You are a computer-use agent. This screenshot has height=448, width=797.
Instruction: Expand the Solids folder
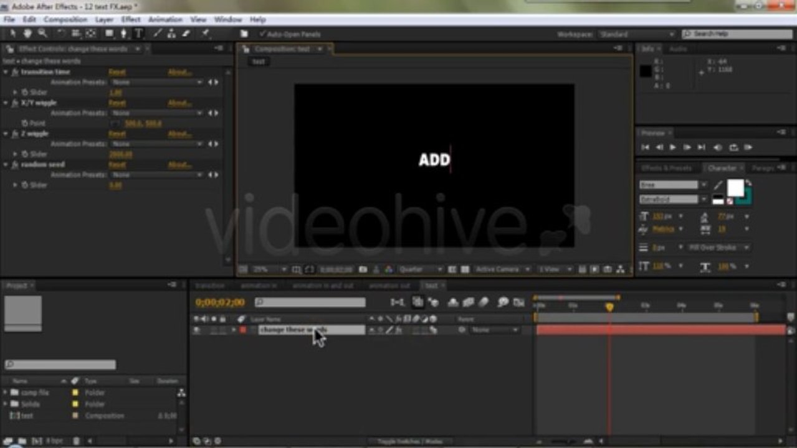point(6,404)
